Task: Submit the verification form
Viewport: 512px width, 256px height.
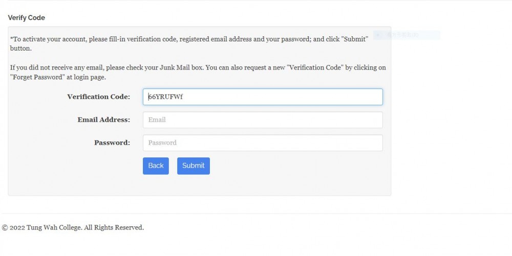Action: (194, 166)
